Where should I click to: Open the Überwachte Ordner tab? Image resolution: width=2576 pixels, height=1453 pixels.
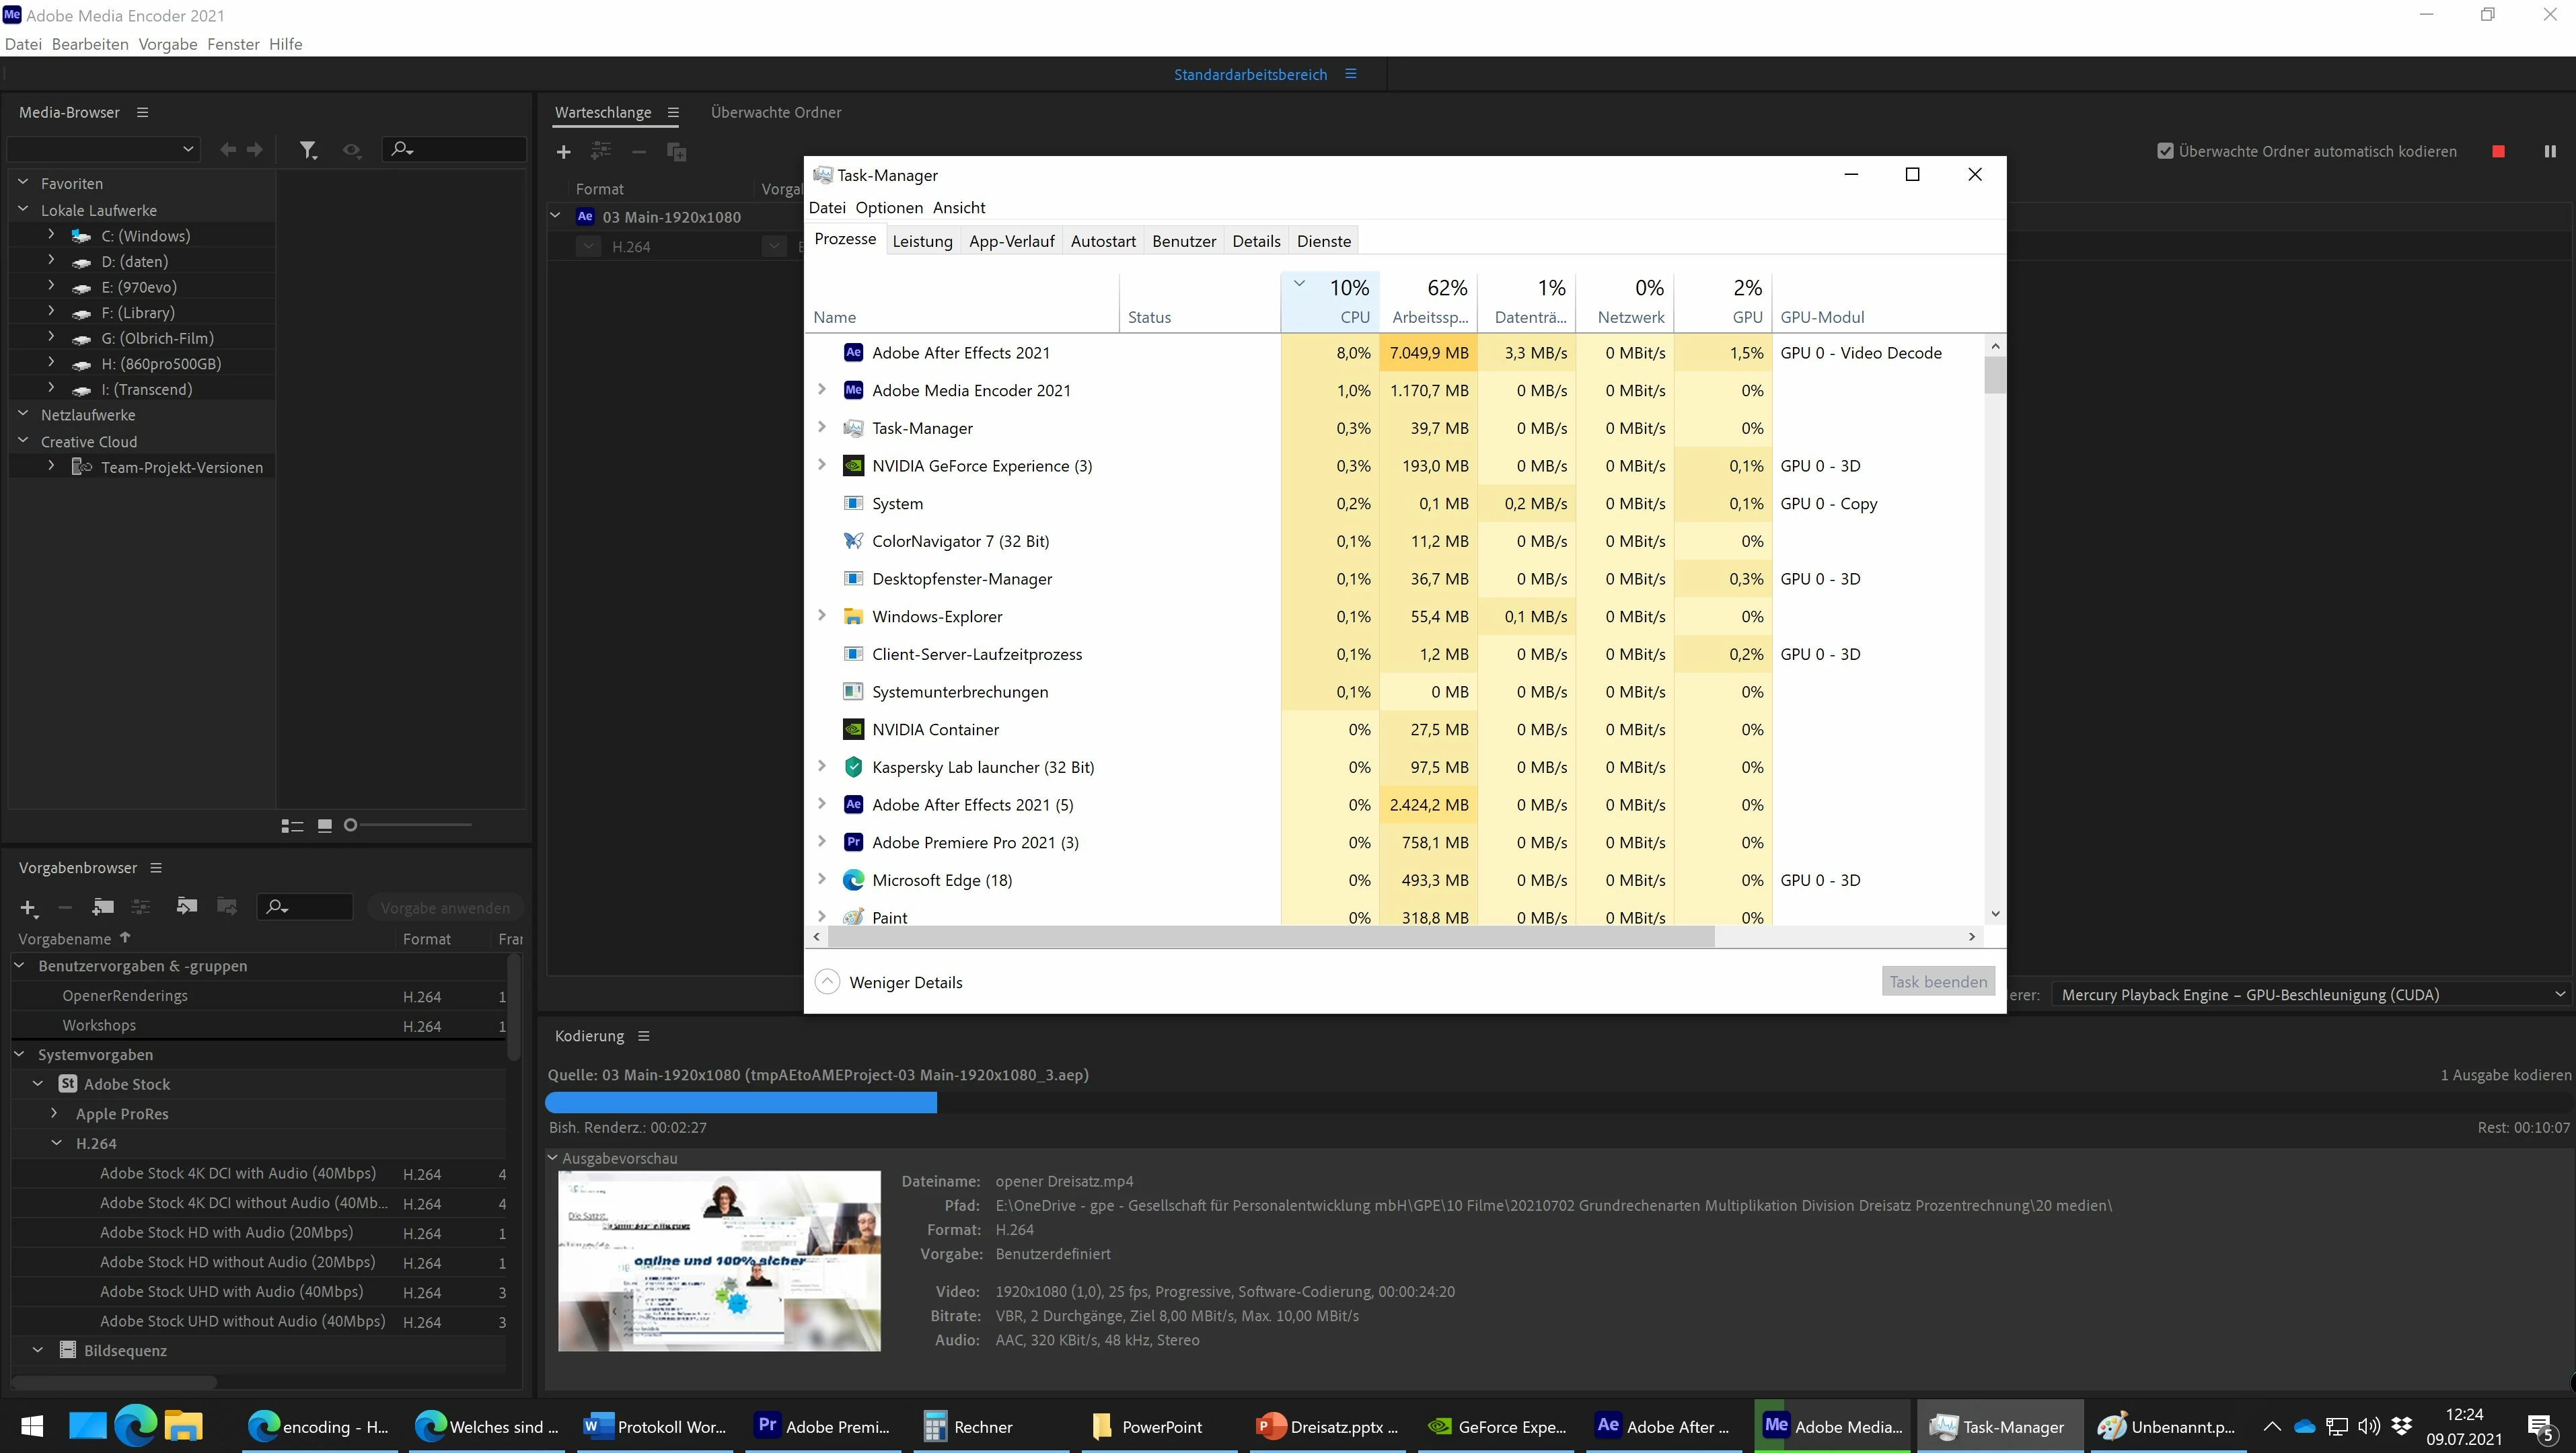coord(775,113)
